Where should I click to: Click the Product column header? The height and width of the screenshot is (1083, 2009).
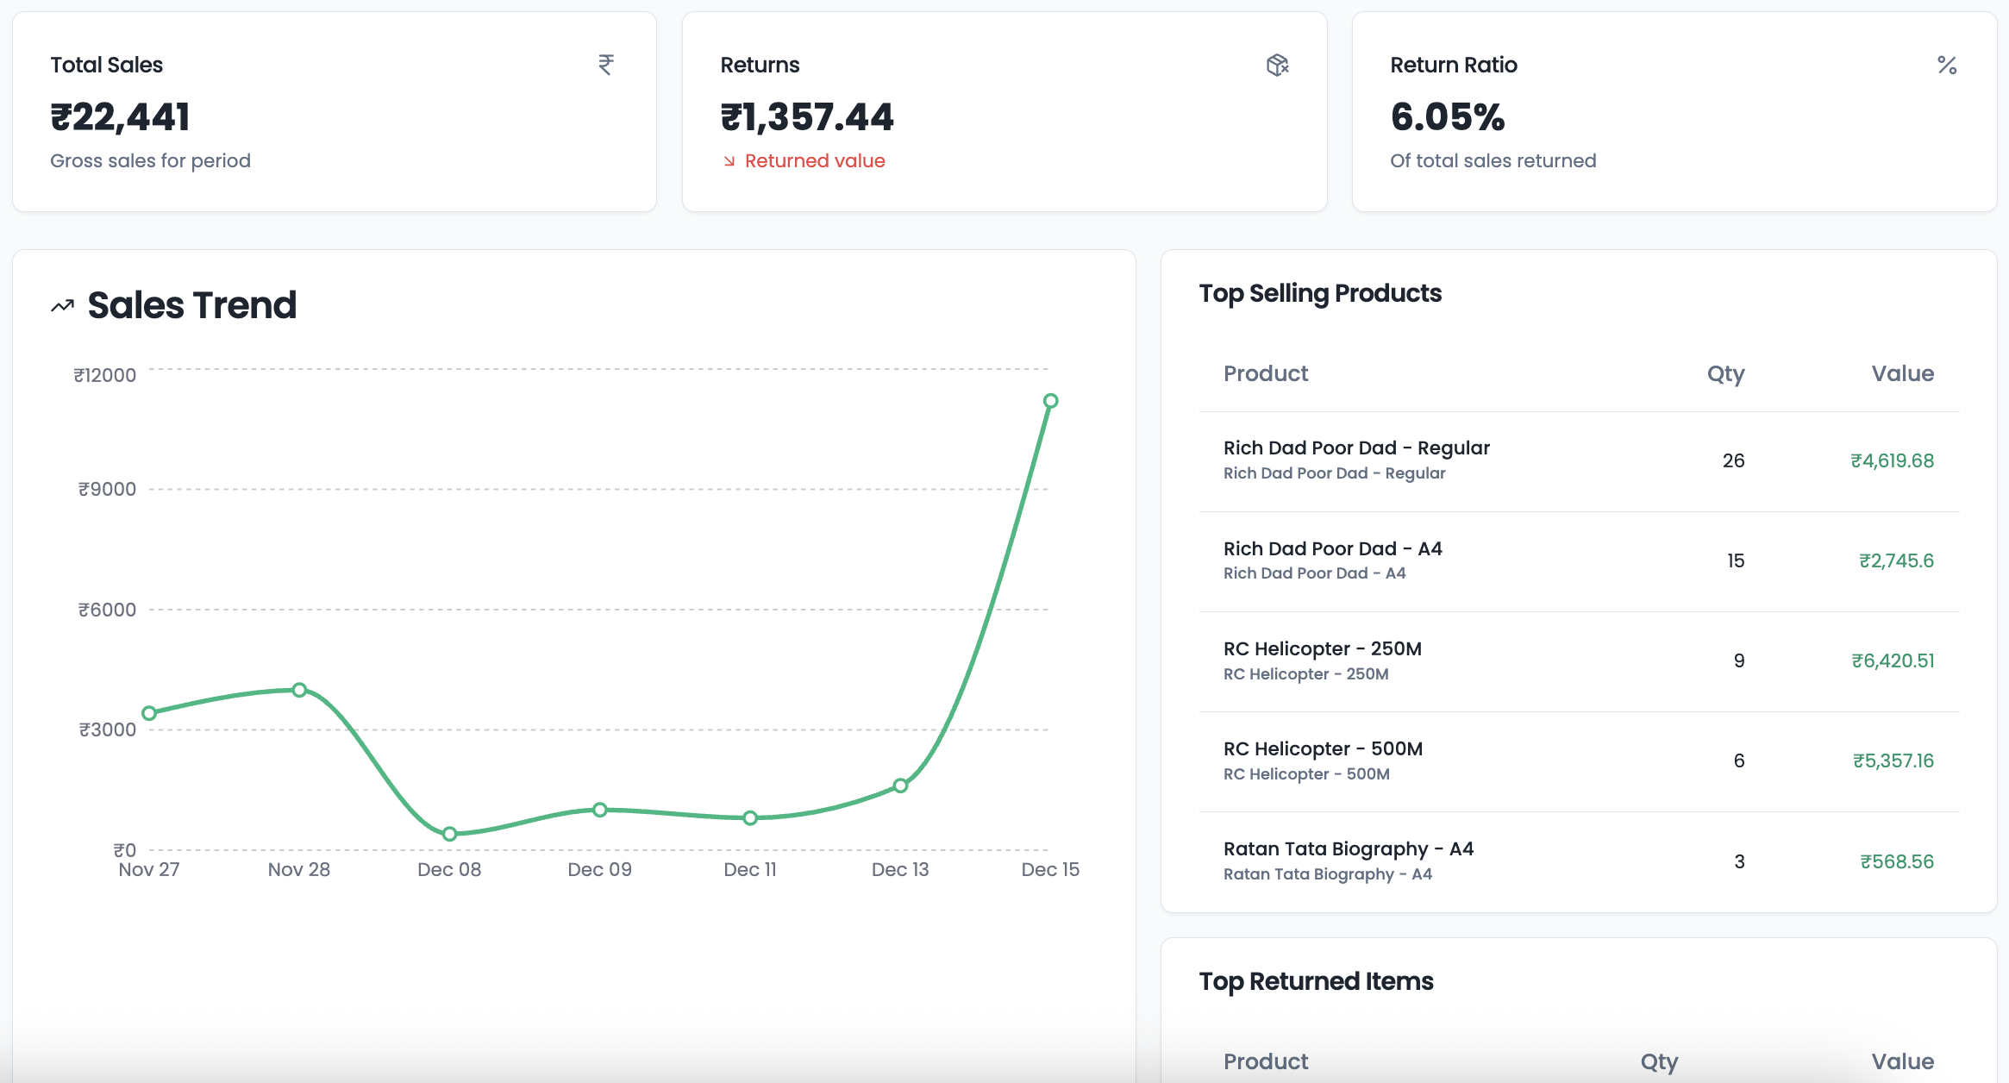1265,373
